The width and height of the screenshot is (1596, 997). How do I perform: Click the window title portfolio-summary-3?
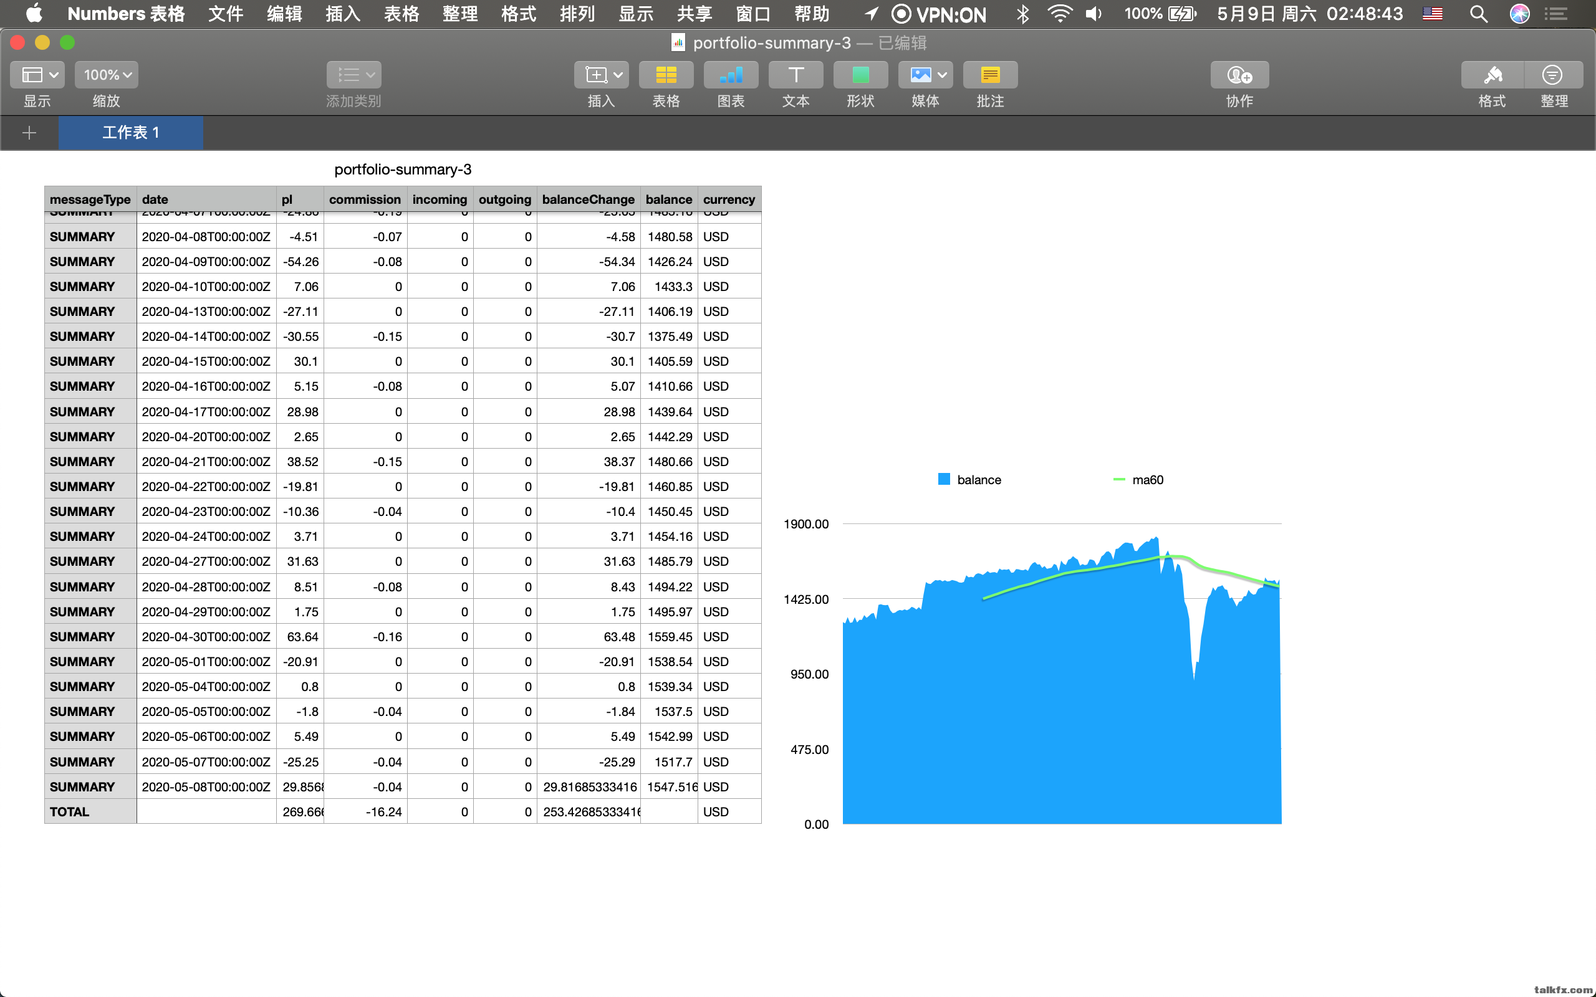pos(772,43)
